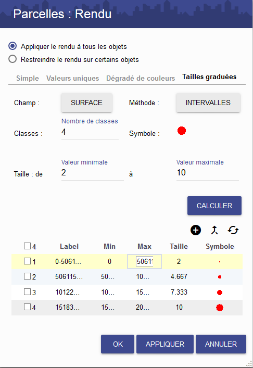Merge selected classes with merge arrow icon
Screen dimensions: 253x368
click(214, 230)
